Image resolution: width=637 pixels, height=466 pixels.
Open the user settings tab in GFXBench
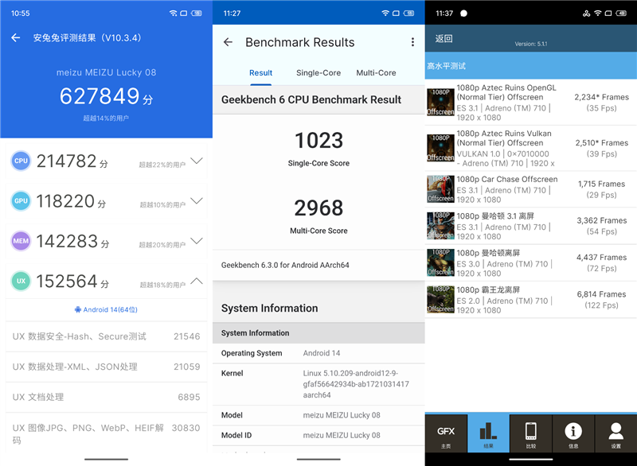coord(616,433)
